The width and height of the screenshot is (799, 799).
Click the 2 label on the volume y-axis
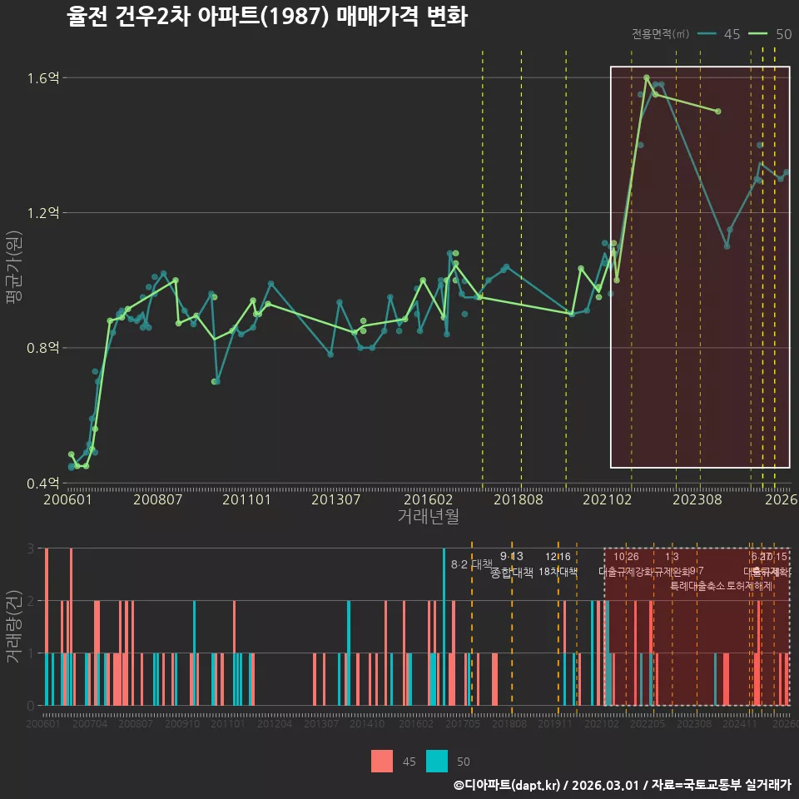click(x=31, y=601)
